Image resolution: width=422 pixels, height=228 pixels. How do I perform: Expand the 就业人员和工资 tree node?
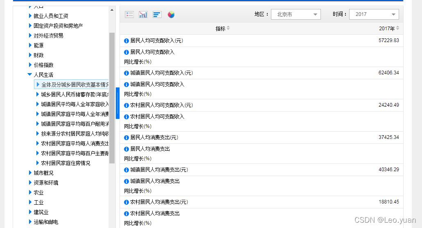(30, 16)
